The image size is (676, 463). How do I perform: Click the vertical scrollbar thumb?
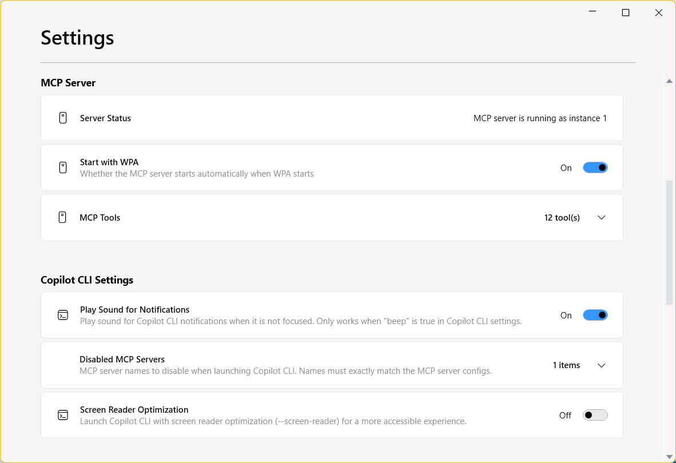(x=669, y=242)
